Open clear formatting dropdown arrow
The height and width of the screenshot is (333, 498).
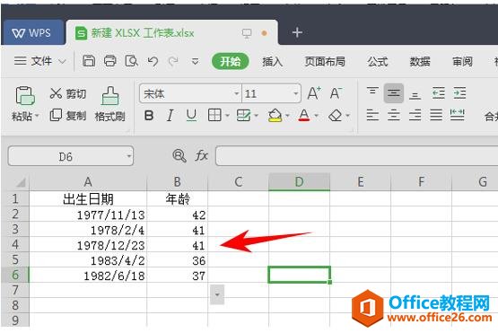[x=348, y=116]
